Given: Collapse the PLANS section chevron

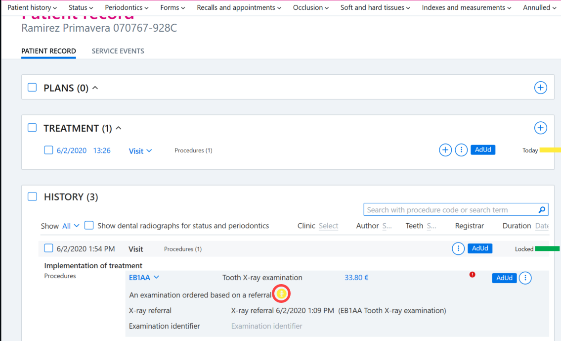Looking at the screenshot, I should [x=95, y=88].
